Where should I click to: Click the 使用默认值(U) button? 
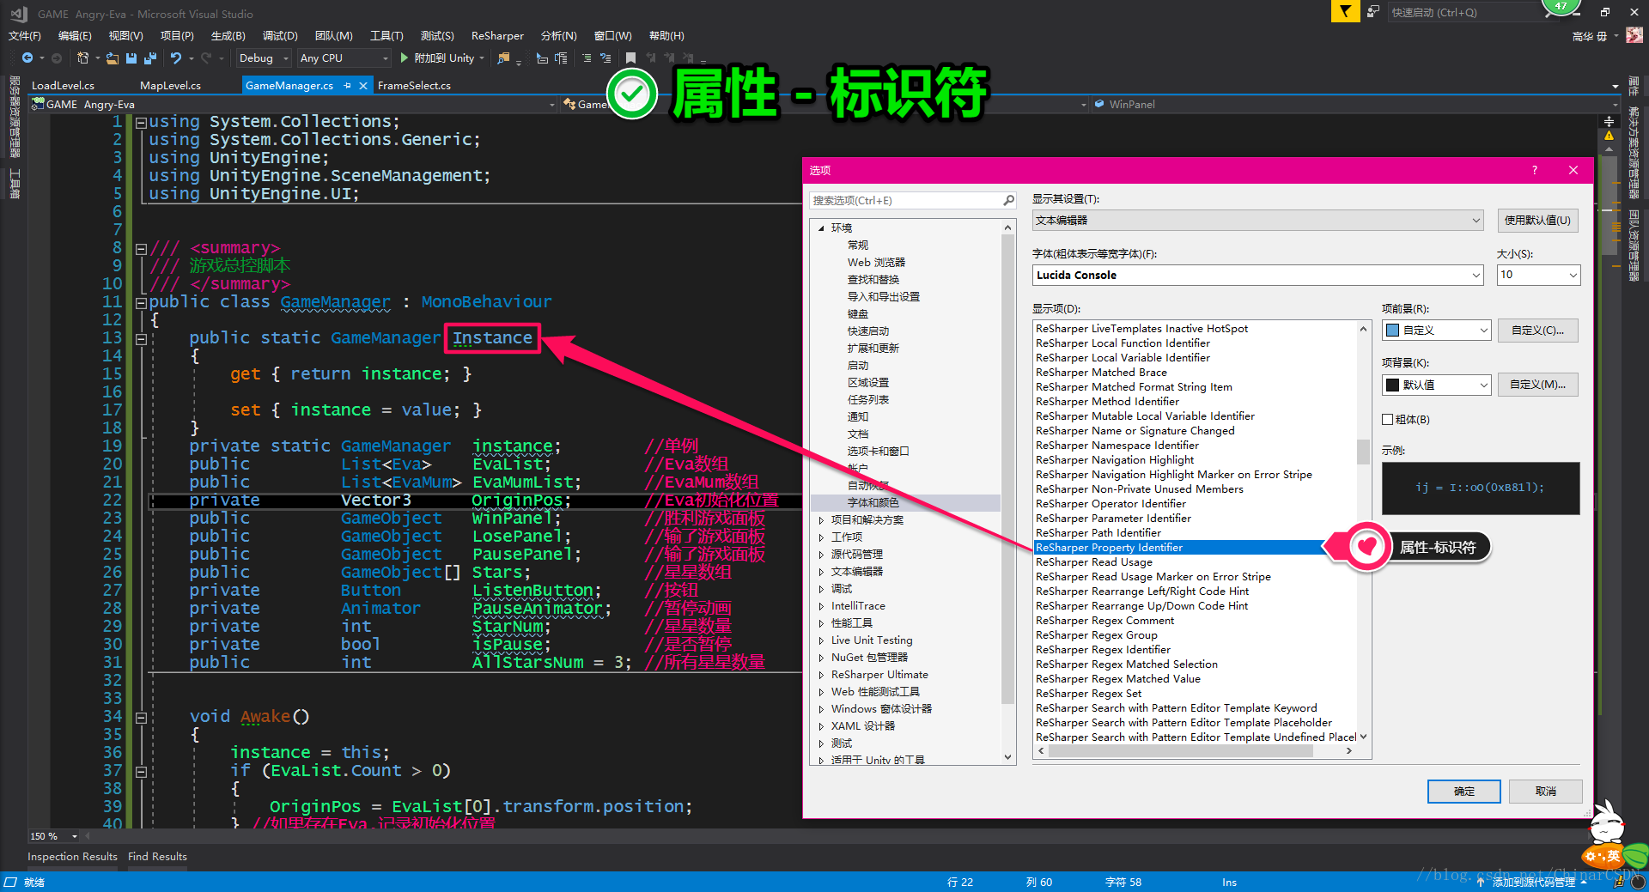(1537, 221)
